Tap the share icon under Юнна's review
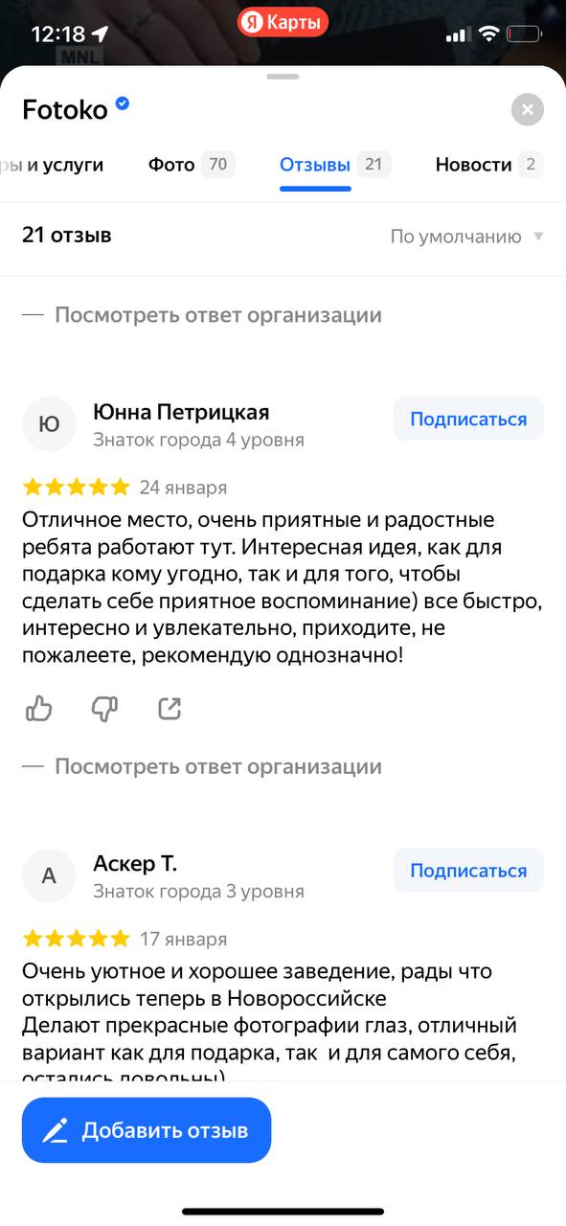Viewport: 566px width, 1226px height. 170,709
